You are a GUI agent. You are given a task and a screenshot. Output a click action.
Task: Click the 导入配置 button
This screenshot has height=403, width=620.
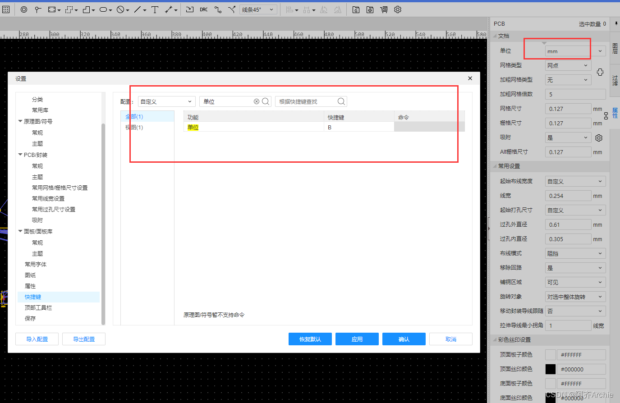(x=37, y=339)
